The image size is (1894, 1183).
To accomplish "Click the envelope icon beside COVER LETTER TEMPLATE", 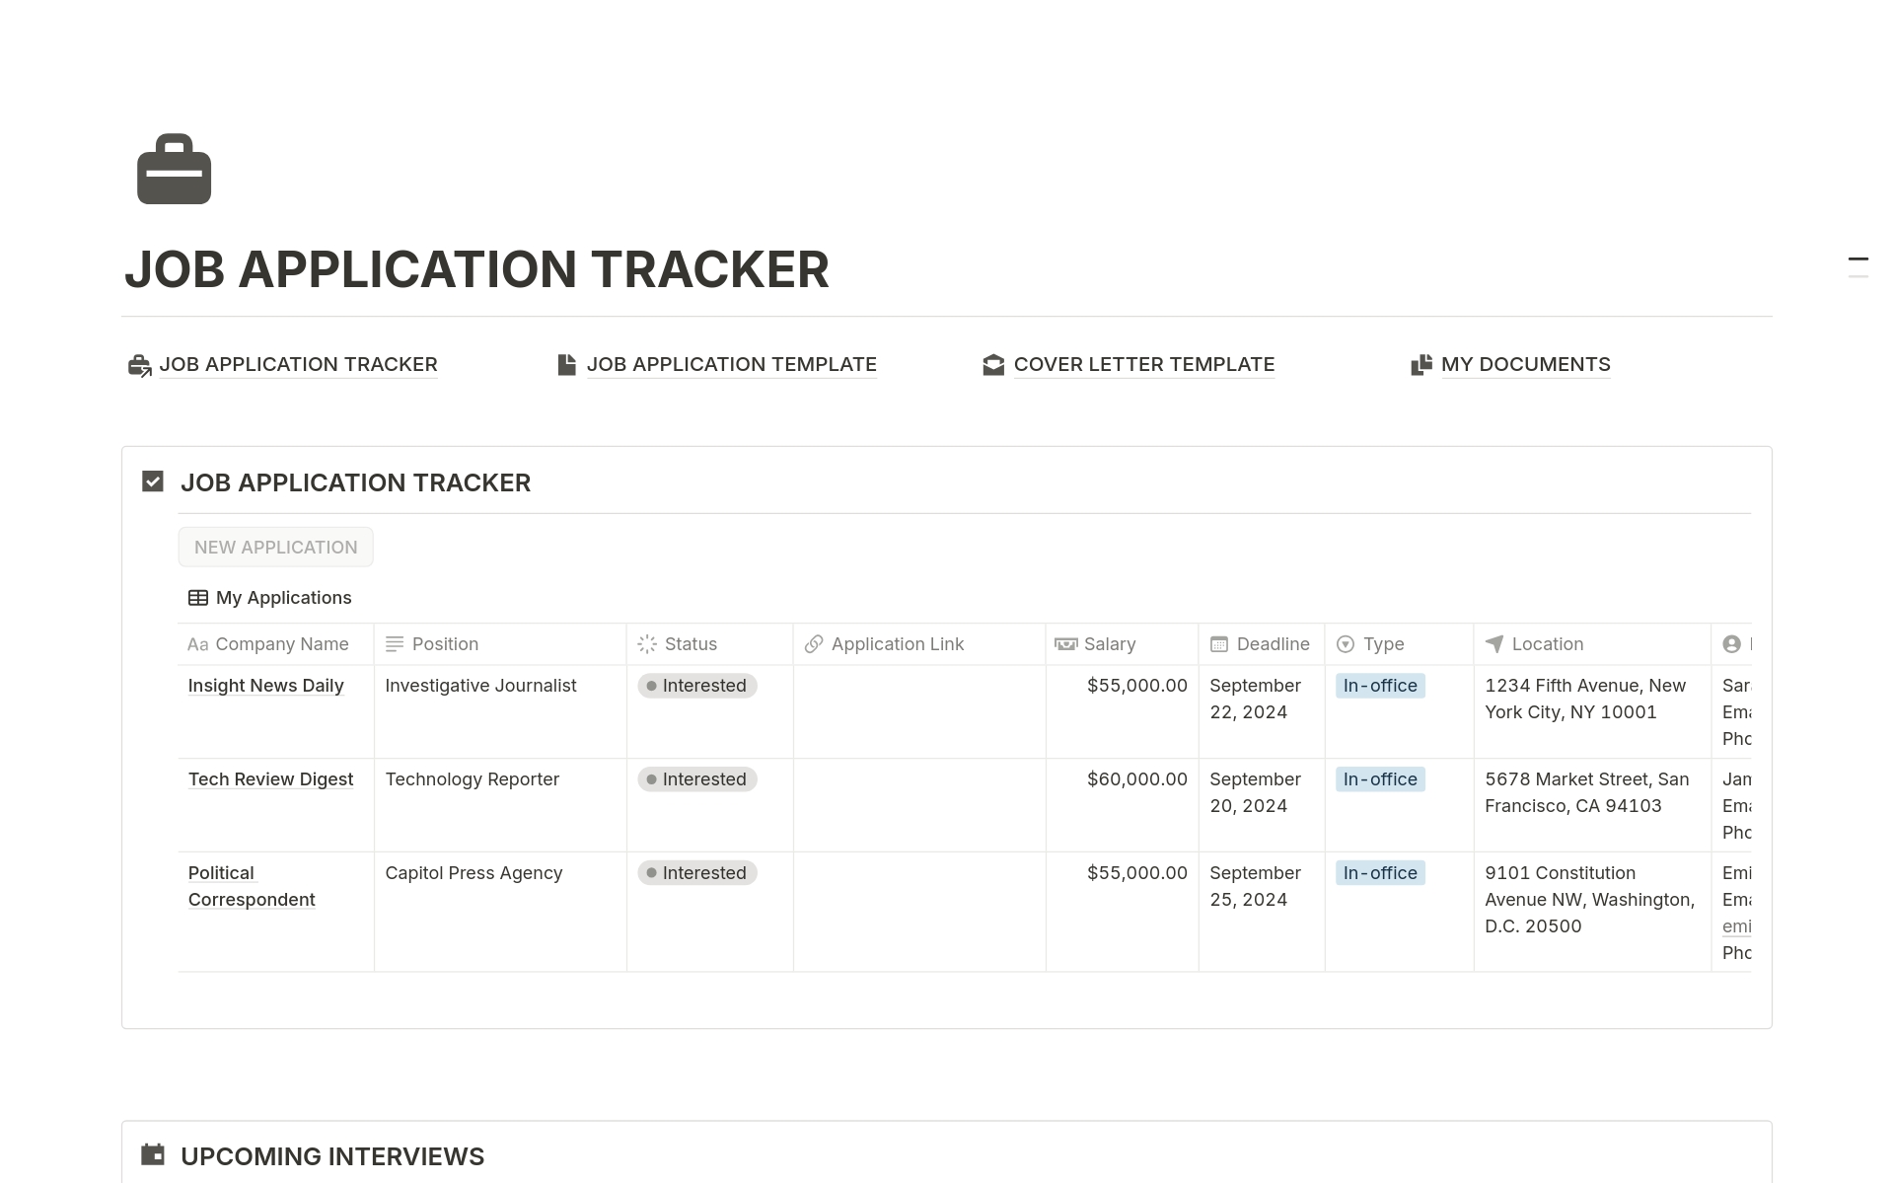I will click(x=993, y=364).
